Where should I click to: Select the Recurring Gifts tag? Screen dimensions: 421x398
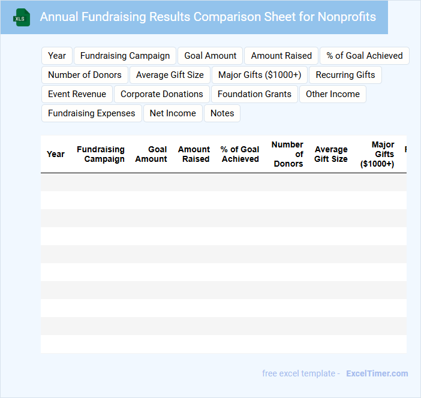[x=345, y=75]
